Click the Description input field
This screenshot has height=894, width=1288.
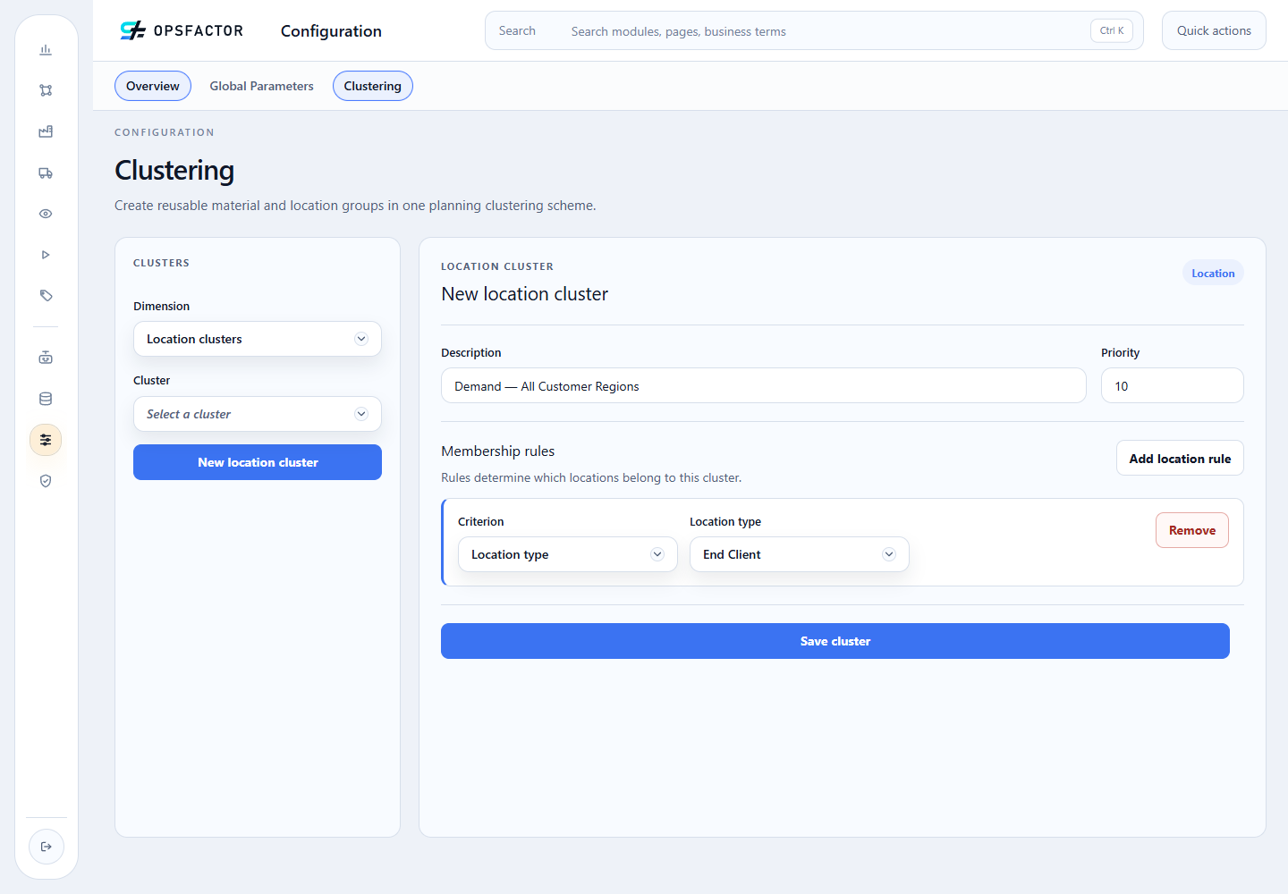pyautogui.click(x=764, y=385)
